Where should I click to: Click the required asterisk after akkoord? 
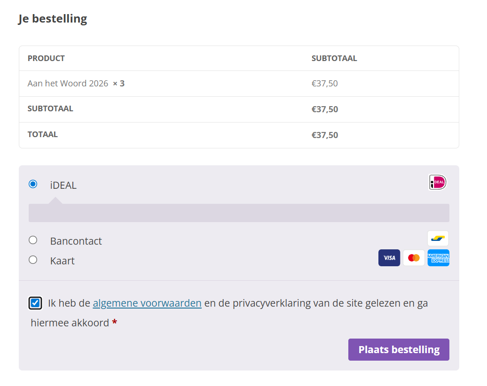click(x=114, y=323)
